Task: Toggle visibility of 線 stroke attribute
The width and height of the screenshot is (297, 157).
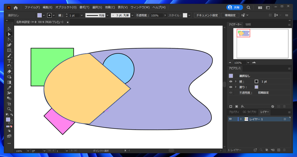Action: click(231, 82)
